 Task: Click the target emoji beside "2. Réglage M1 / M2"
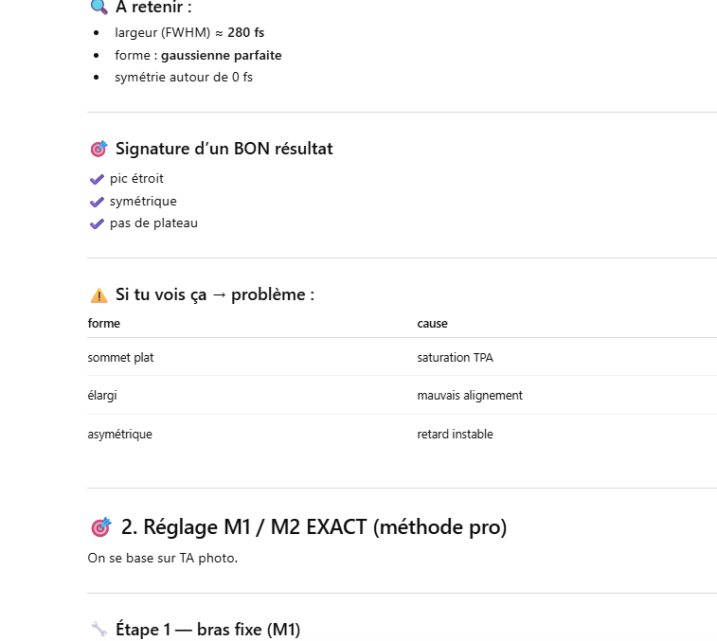(x=100, y=527)
